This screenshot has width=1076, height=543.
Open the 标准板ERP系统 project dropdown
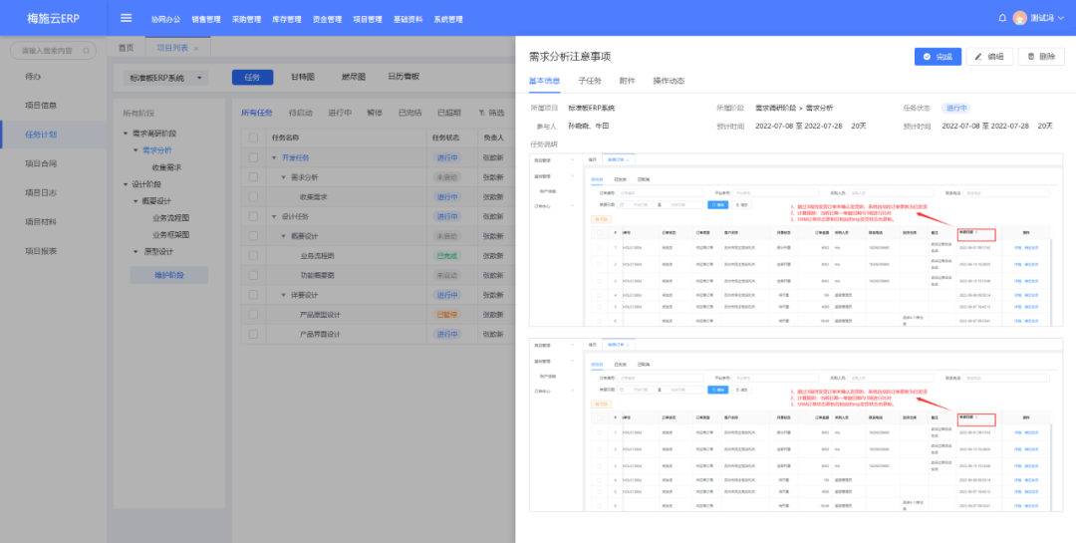164,79
